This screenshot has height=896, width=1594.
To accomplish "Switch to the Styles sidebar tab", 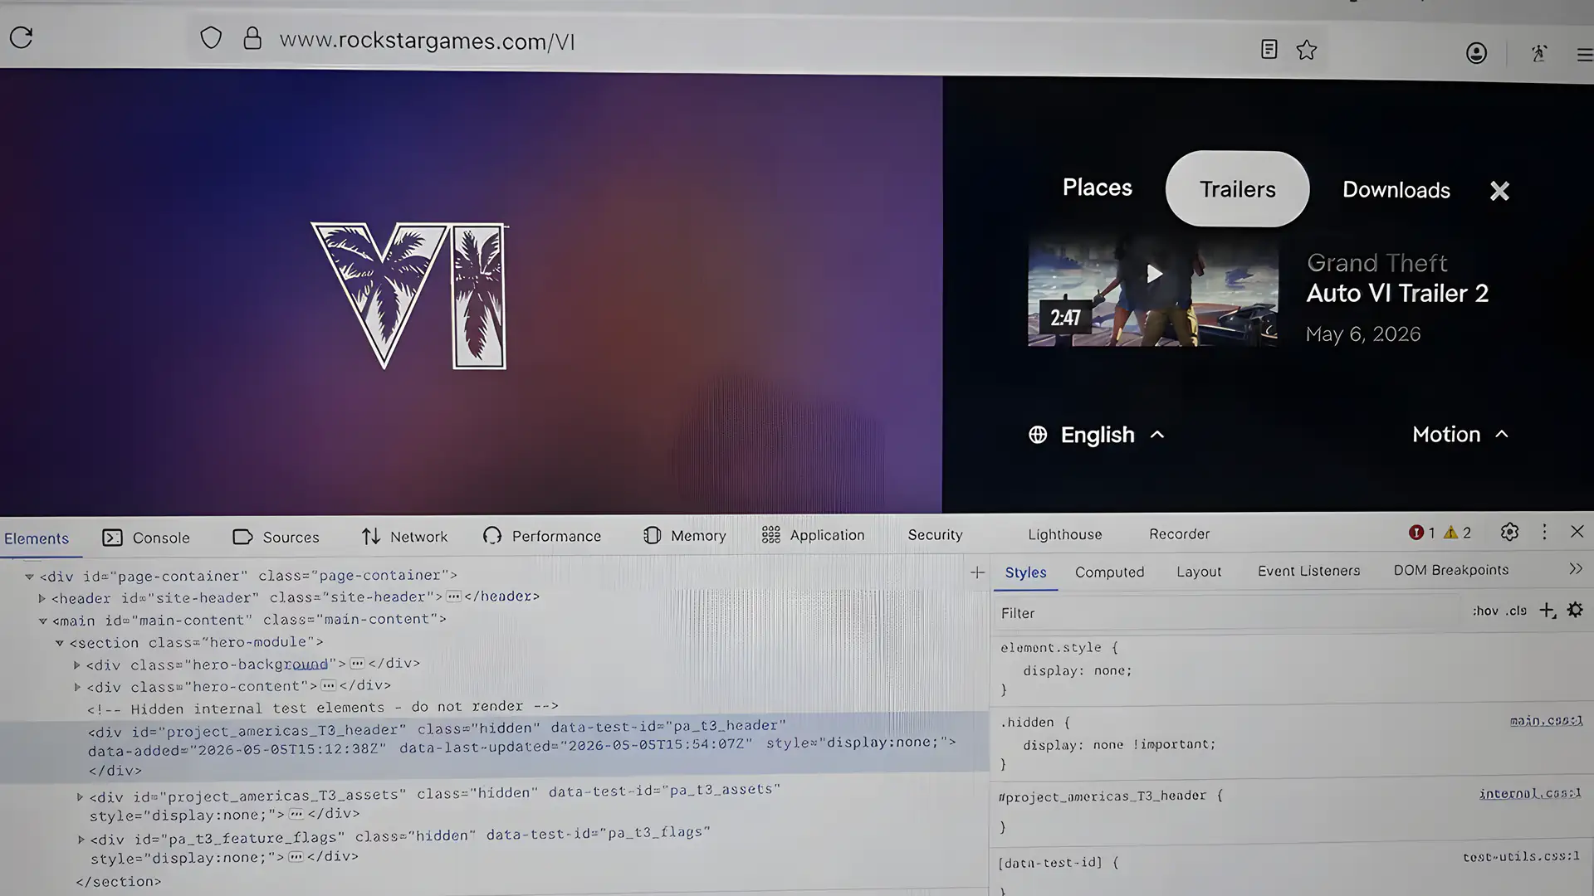I will 1025,572.
